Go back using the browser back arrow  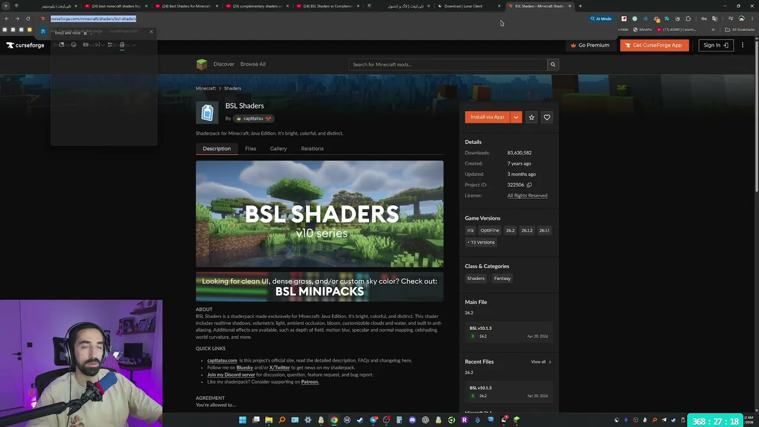tap(7, 18)
